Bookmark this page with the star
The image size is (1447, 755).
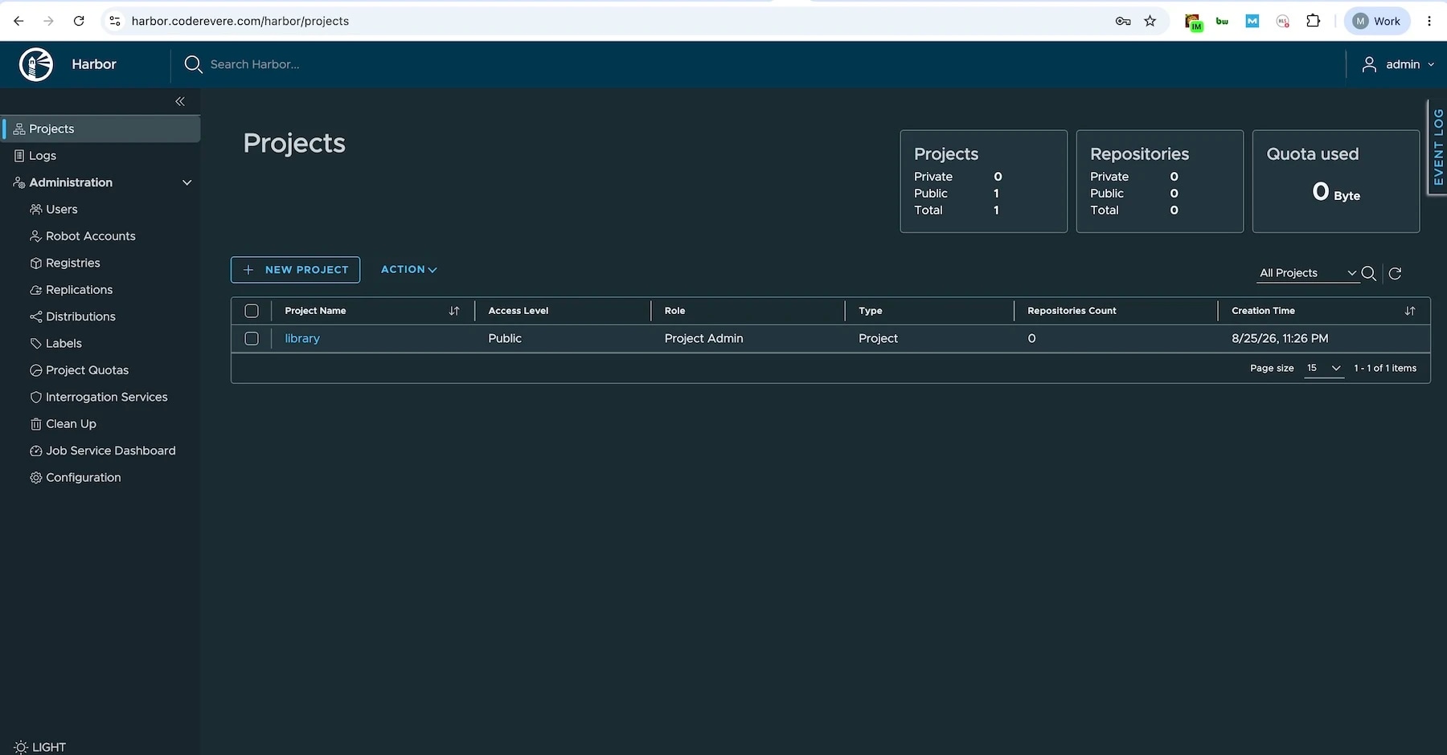(x=1150, y=21)
